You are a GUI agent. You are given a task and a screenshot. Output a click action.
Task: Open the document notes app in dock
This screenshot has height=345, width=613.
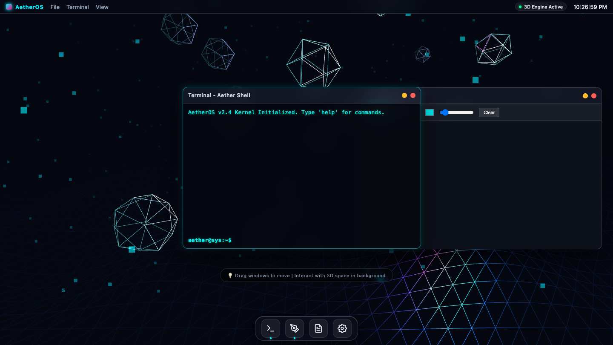318,328
